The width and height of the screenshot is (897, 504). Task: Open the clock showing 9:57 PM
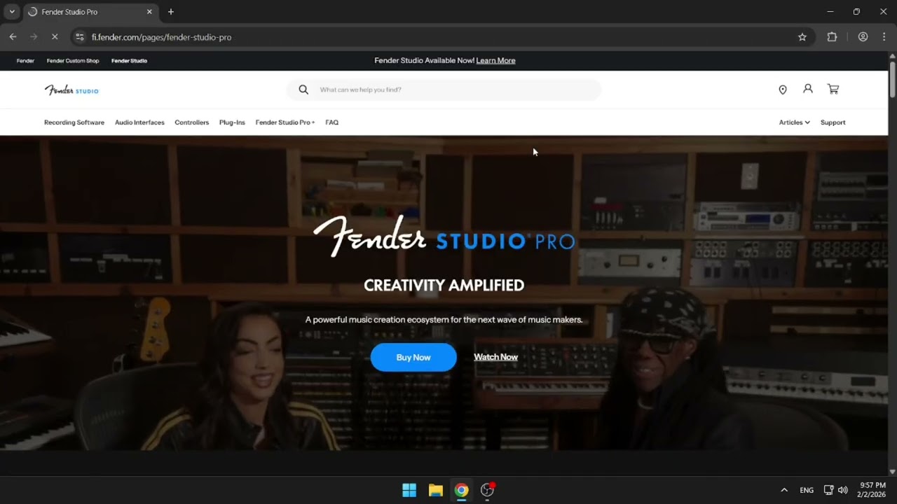872,490
